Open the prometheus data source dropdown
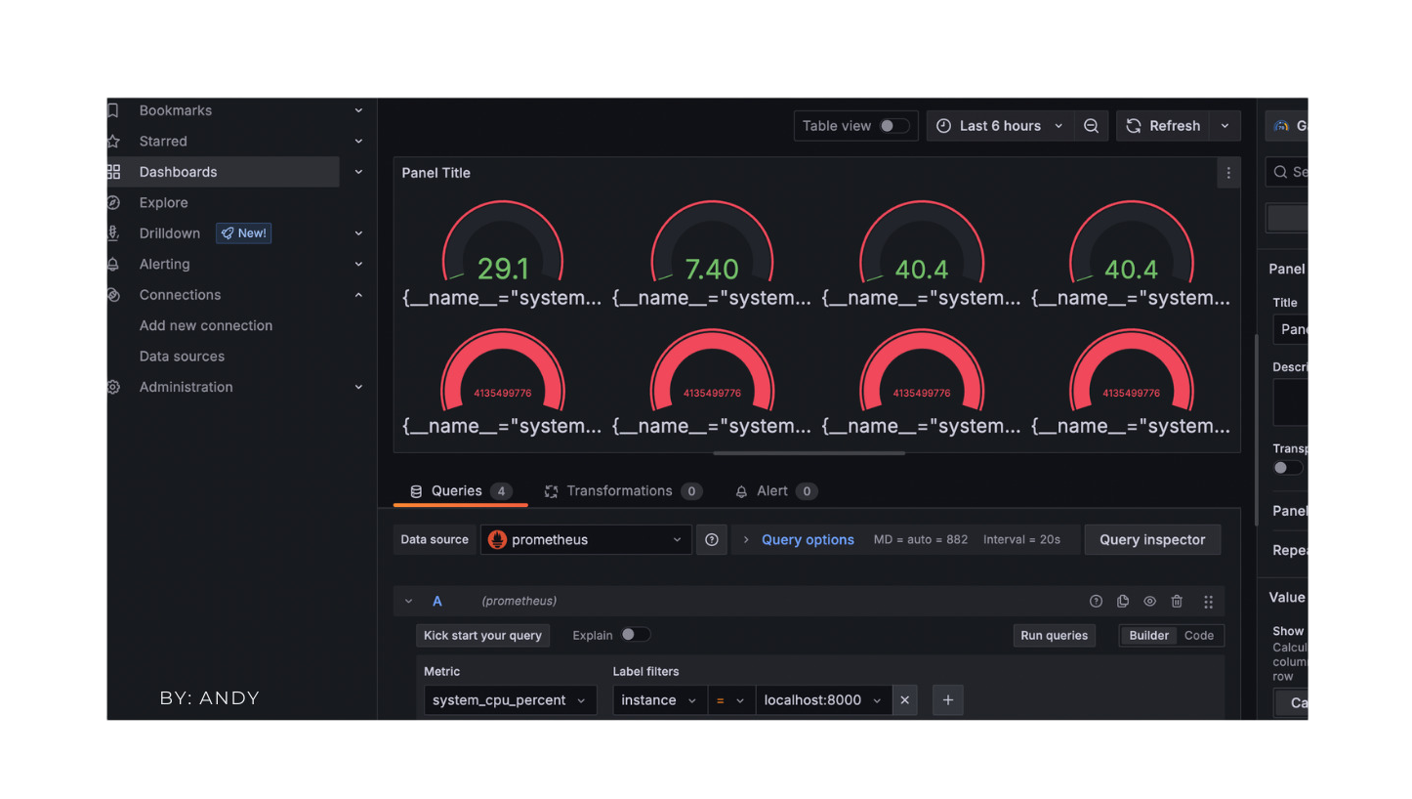 (x=586, y=539)
